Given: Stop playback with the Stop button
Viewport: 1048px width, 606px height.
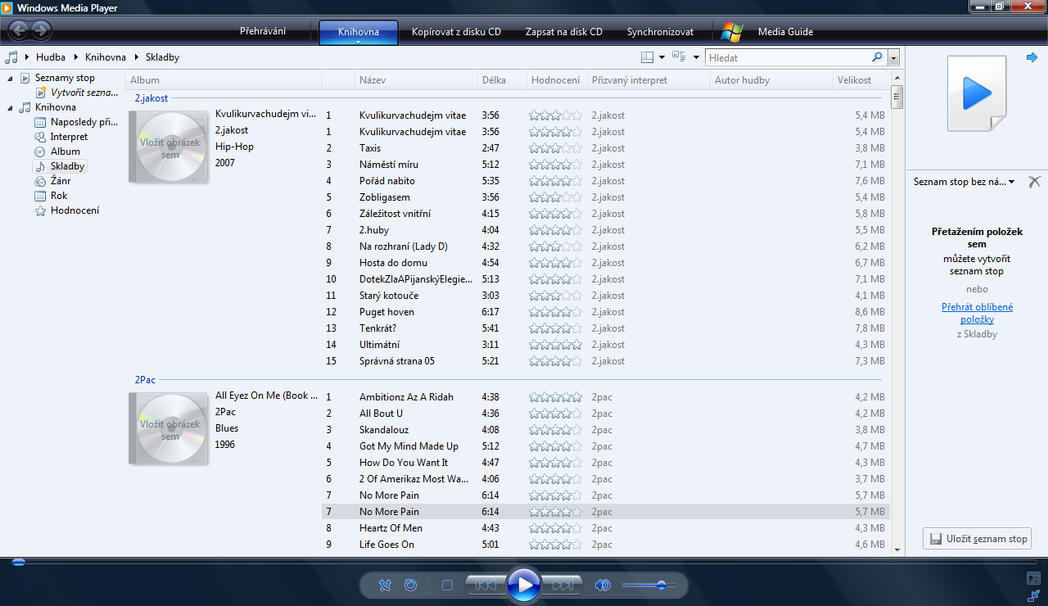Looking at the screenshot, I should coord(447,586).
